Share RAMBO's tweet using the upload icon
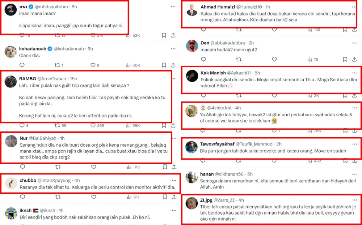Viewport: 362px width, 225px height. point(173,126)
